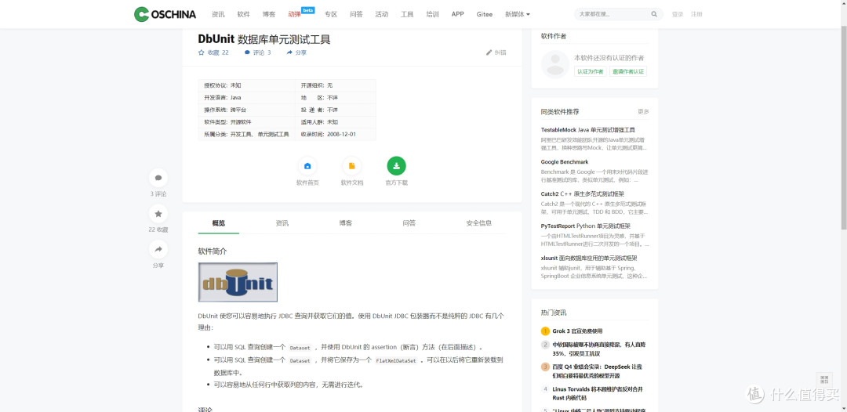Click 更多 in 同类软件推荐
Screen dimensions: 847x412
point(643,112)
